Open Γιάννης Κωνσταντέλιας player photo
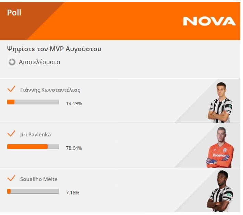Image resolution: width=243 pixels, height=215 pixels. 220,103
